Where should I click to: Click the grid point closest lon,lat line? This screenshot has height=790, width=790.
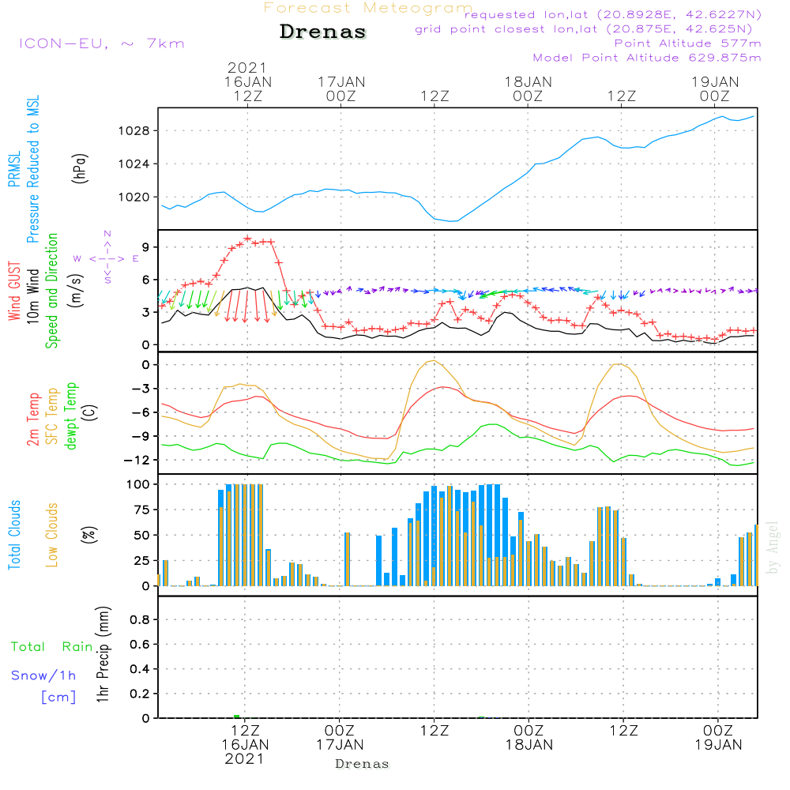(x=584, y=28)
